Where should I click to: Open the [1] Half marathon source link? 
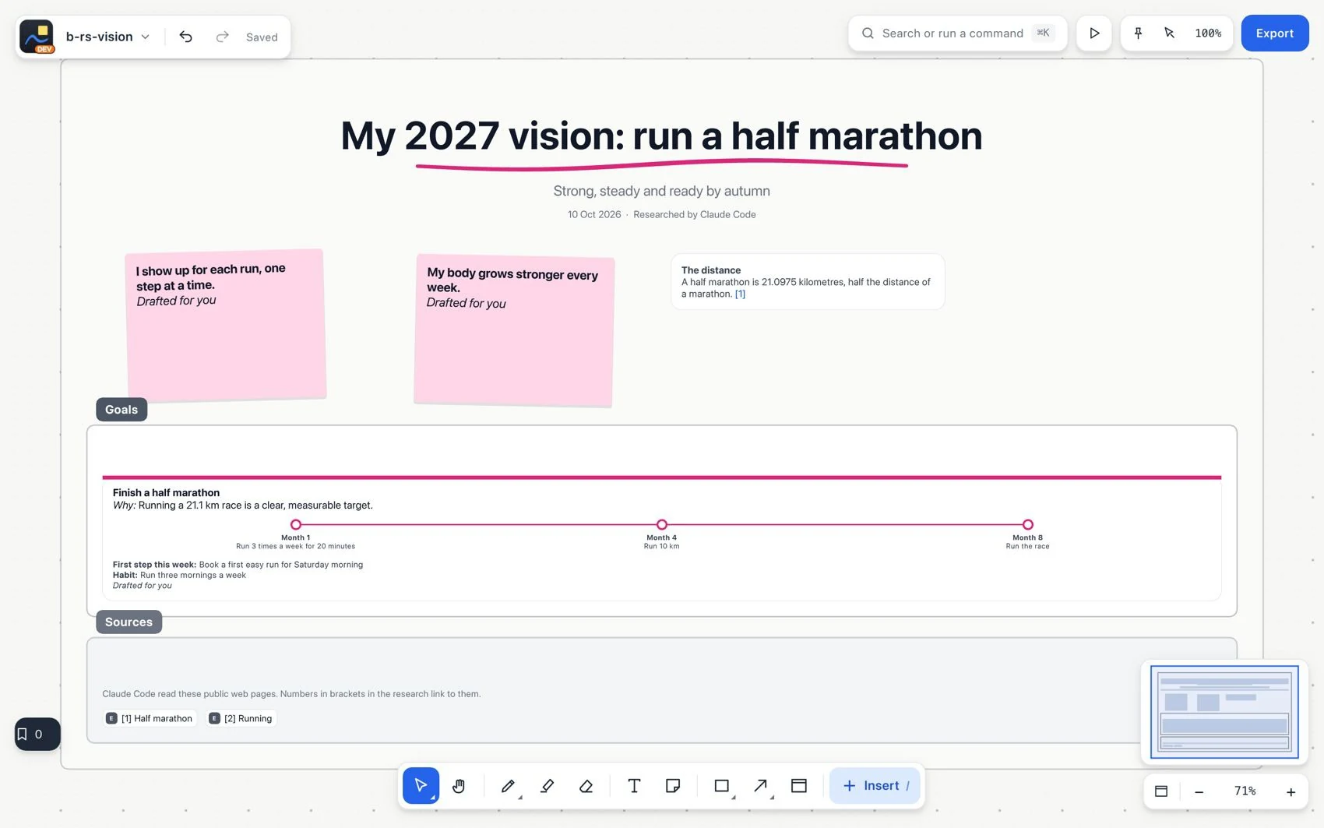pyautogui.click(x=150, y=718)
